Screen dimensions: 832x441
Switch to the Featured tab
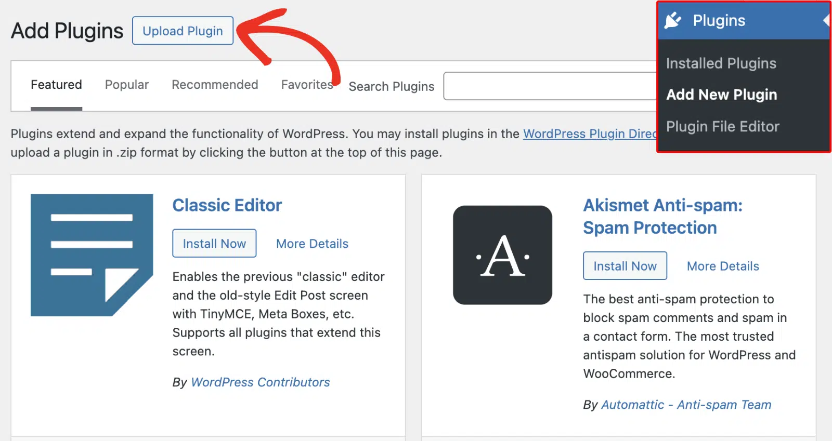point(56,85)
